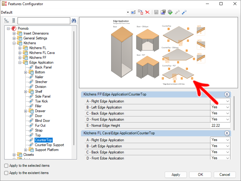Select Kitchens FF in the tree
Viewport: 241px width, 181px height.
point(38,58)
